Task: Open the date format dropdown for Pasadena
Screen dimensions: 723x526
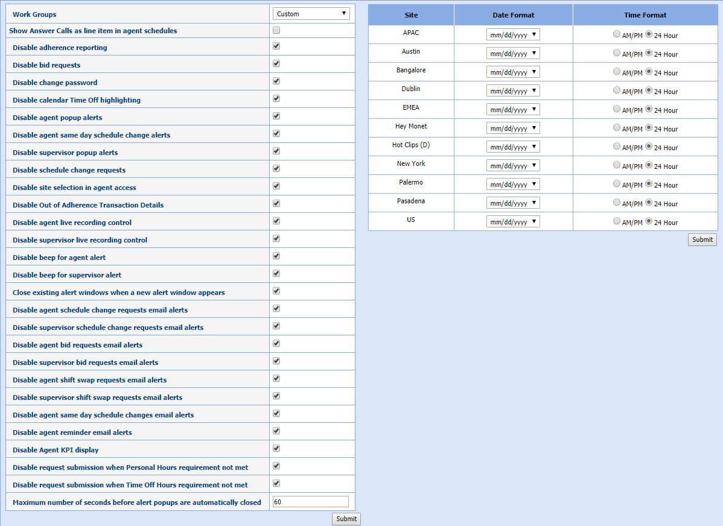Action: point(513,203)
